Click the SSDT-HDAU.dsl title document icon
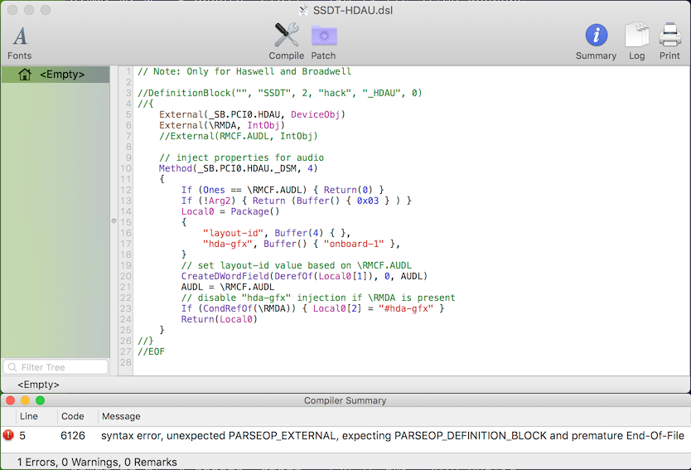This screenshot has height=470, width=691. 303,10
